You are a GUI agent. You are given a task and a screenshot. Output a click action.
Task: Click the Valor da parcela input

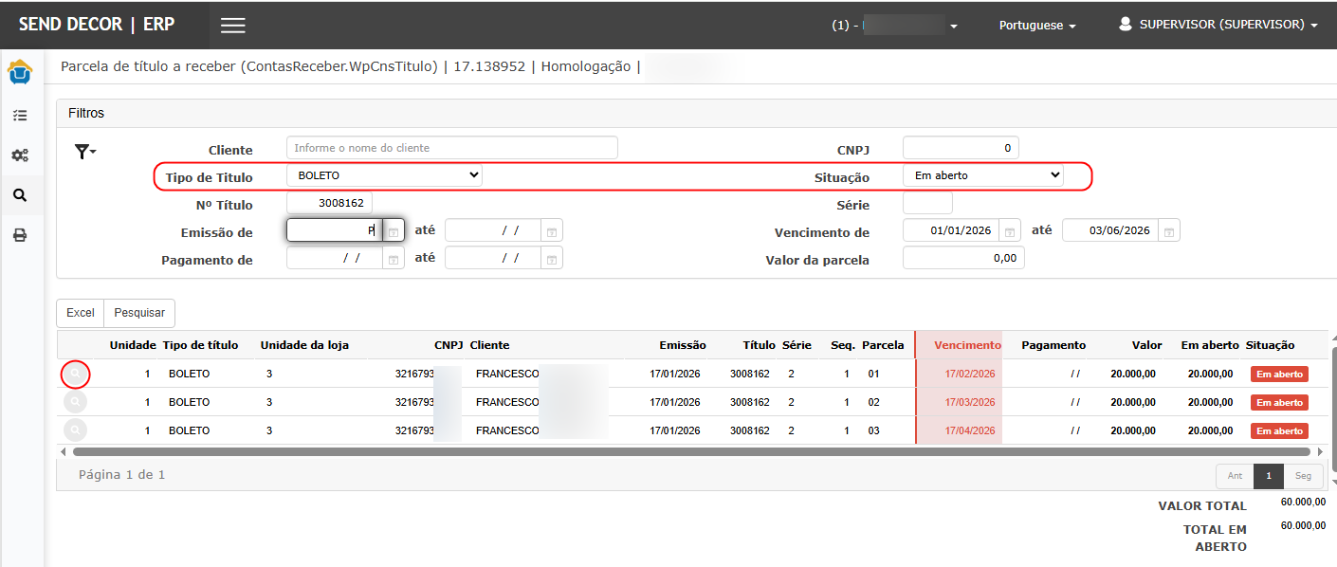coord(963,258)
